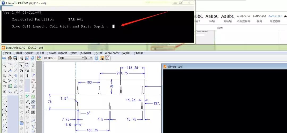287x133 pixels.
Task: Click the save floppy disk icon
Action: point(15,58)
